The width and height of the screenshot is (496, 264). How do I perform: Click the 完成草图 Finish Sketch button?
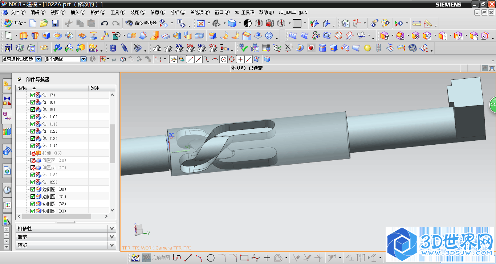coord(156,258)
